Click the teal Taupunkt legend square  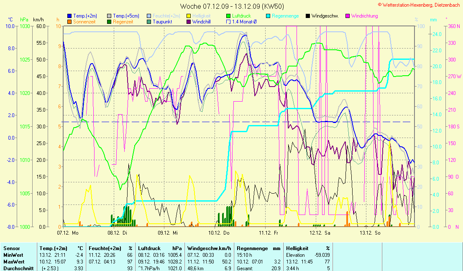(149, 21)
